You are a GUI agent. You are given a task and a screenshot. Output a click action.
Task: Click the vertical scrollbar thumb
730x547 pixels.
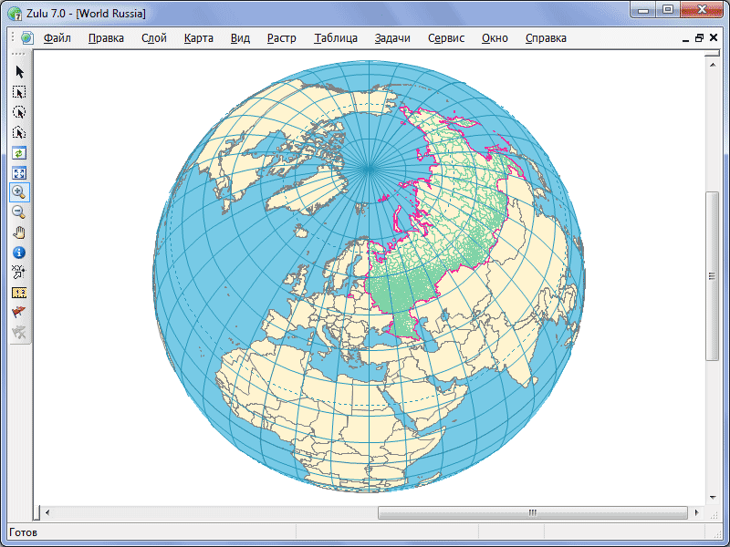(x=713, y=275)
